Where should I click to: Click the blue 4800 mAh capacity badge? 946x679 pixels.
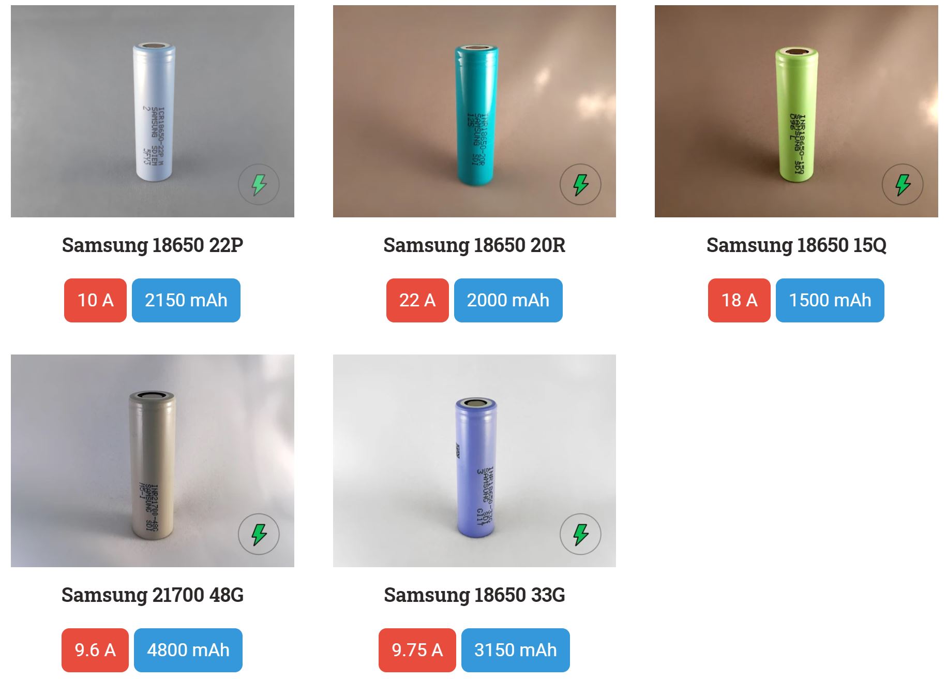188,650
